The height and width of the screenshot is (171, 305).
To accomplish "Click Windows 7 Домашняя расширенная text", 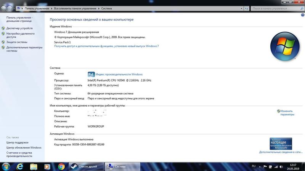I will 77,32.
